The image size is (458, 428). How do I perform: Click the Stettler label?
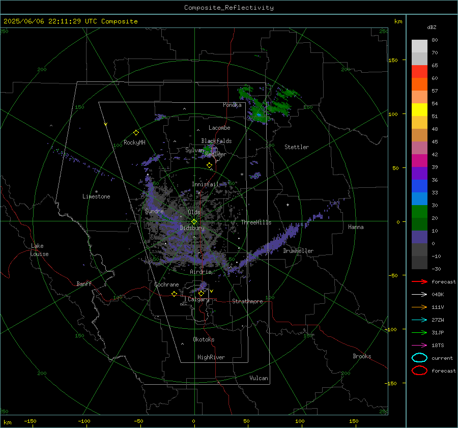pyautogui.click(x=297, y=147)
